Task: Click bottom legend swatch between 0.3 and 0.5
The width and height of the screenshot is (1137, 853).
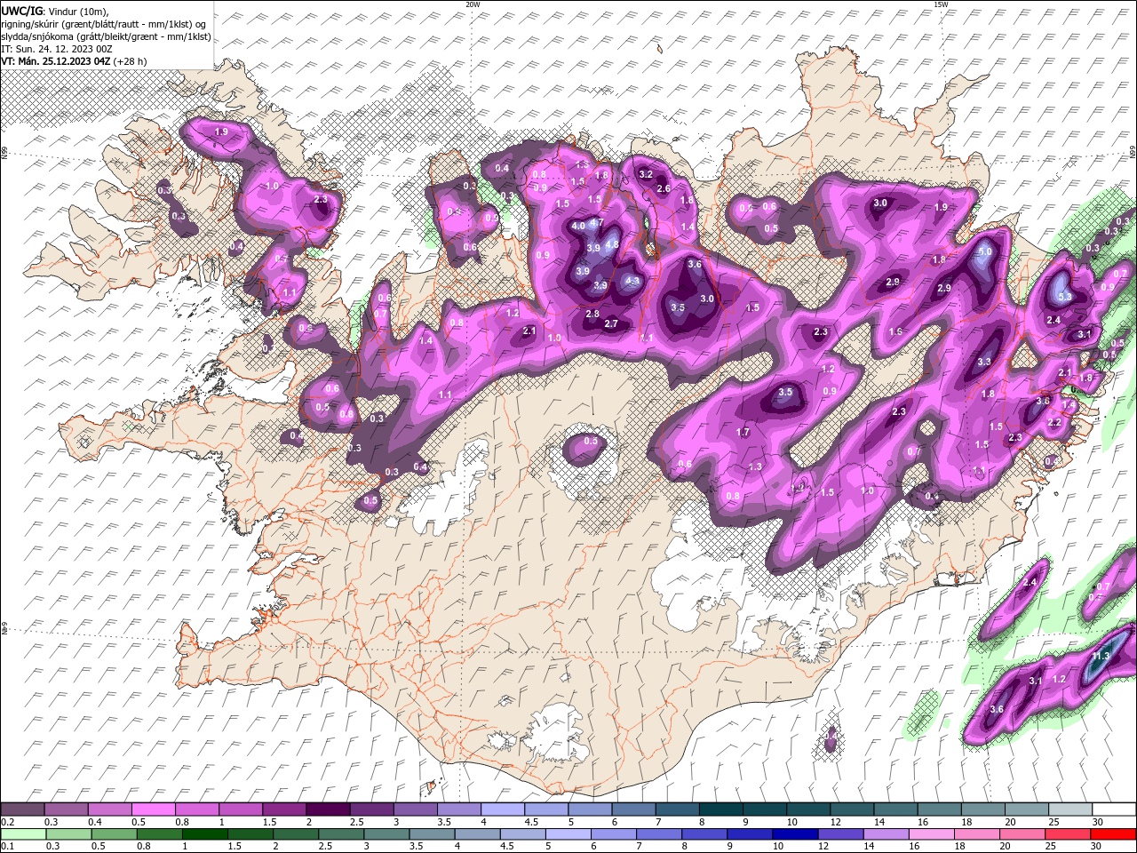Action: pyautogui.click(x=68, y=833)
